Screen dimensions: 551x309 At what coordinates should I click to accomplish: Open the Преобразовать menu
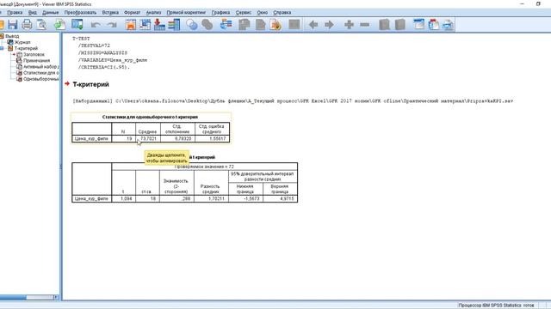[80, 12]
